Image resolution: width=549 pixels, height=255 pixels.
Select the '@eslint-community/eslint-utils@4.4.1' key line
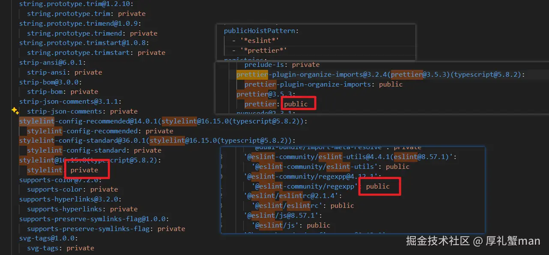[350, 157]
